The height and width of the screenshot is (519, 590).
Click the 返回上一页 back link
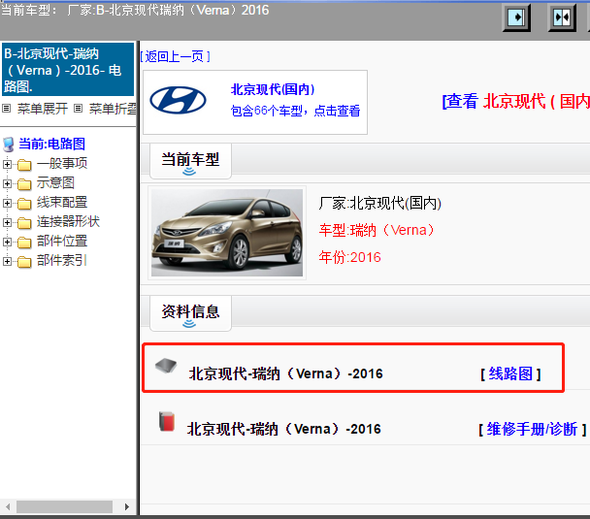coord(175,57)
